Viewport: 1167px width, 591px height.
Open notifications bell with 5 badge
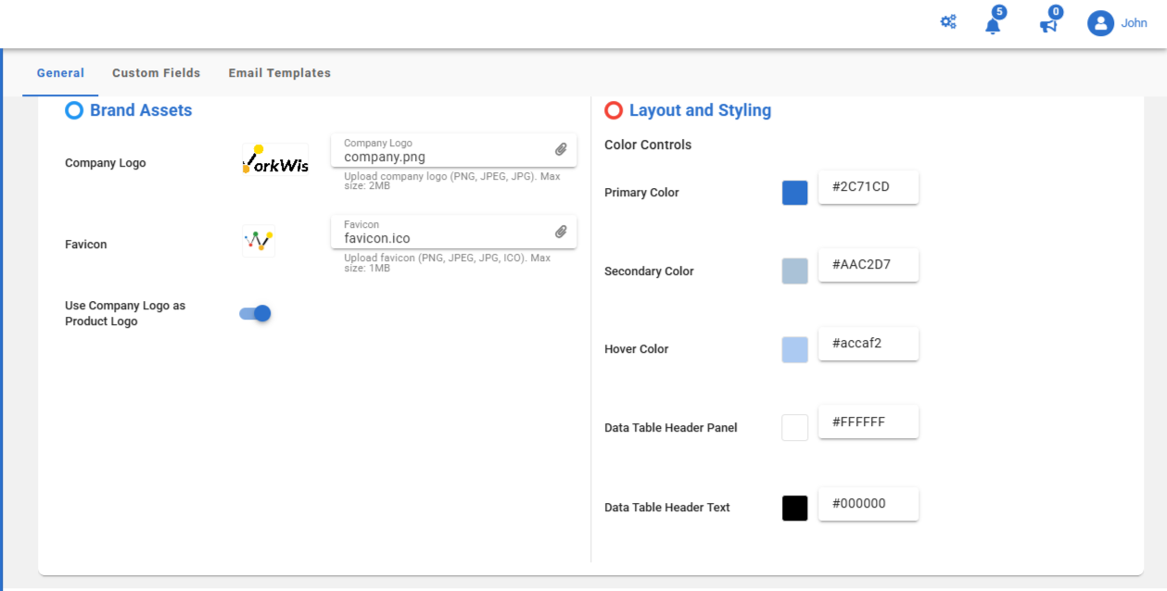click(x=993, y=25)
